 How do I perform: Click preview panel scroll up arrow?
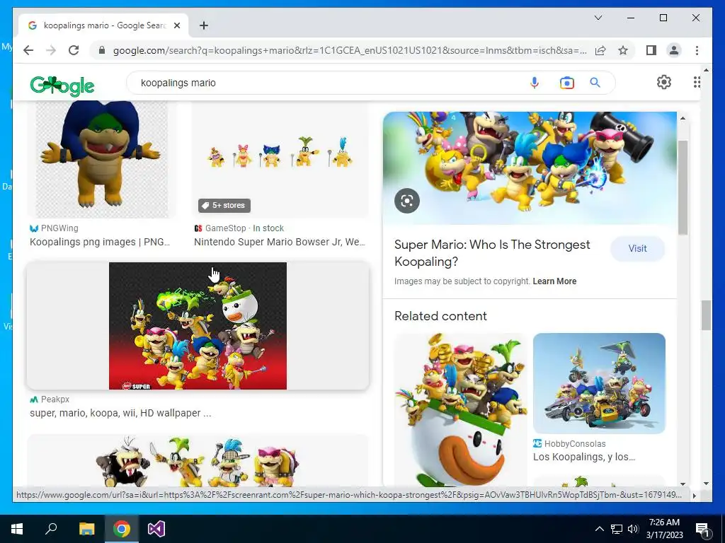click(683, 119)
